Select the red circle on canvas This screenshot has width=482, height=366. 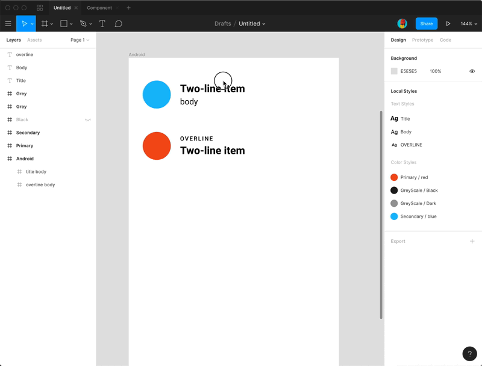(157, 146)
